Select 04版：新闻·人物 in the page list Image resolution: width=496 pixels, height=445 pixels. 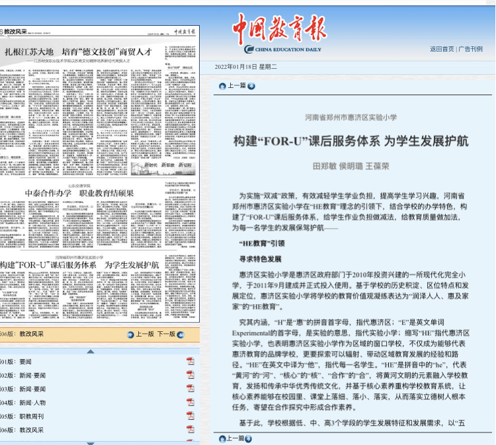point(22,403)
